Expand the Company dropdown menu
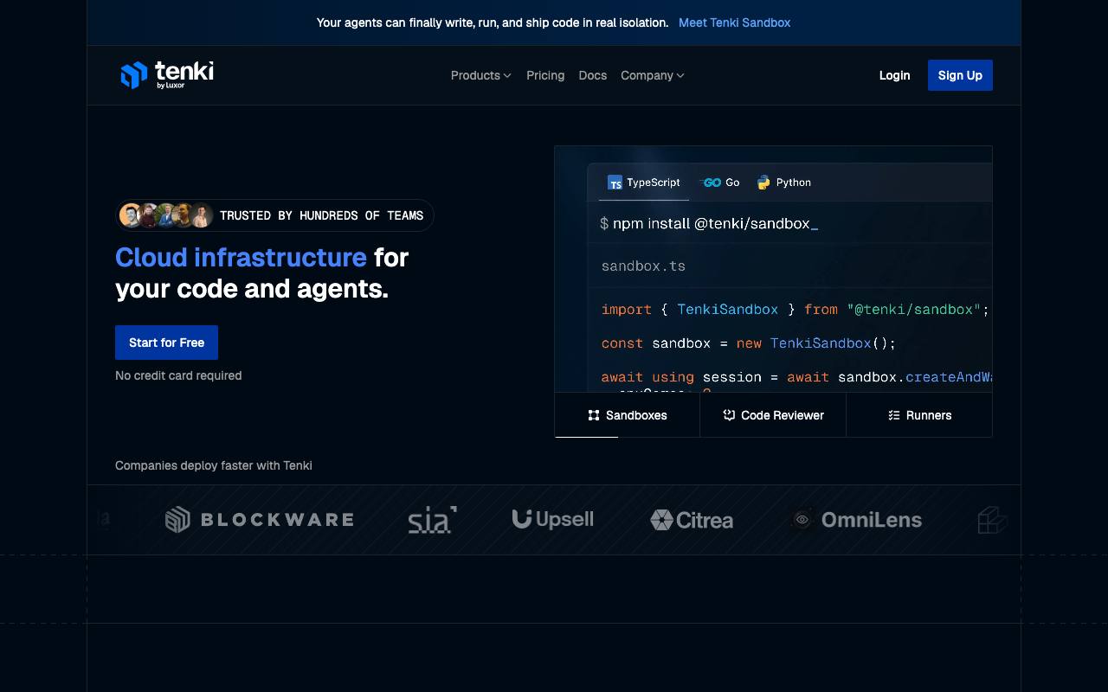The height and width of the screenshot is (692, 1108). pos(653,75)
